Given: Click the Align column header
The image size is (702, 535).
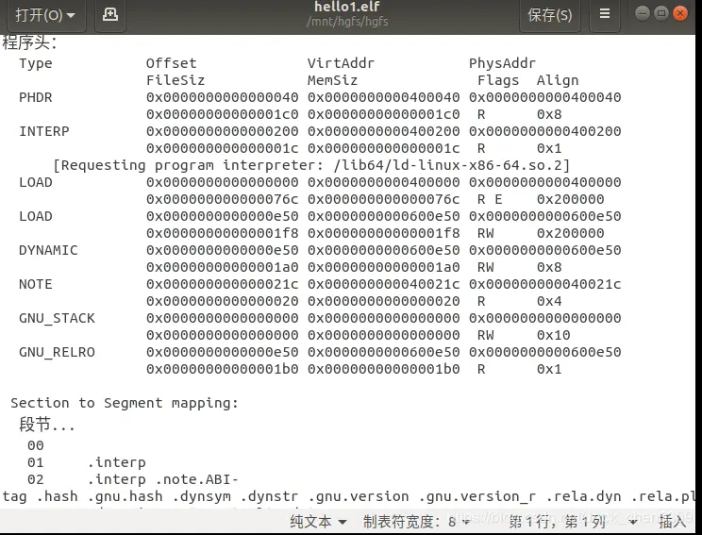Looking at the screenshot, I should tap(558, 80).
